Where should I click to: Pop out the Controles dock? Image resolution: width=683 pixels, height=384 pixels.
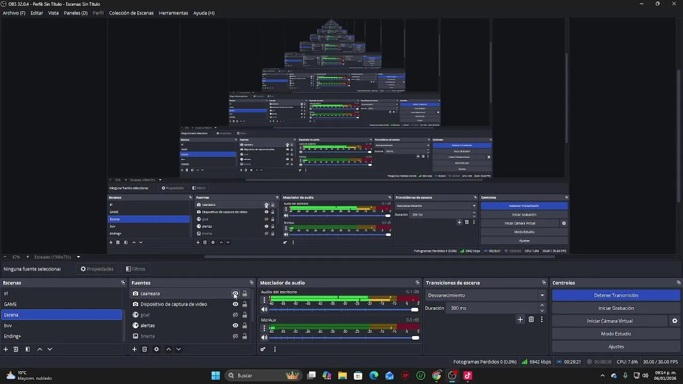tap(678, 283)
